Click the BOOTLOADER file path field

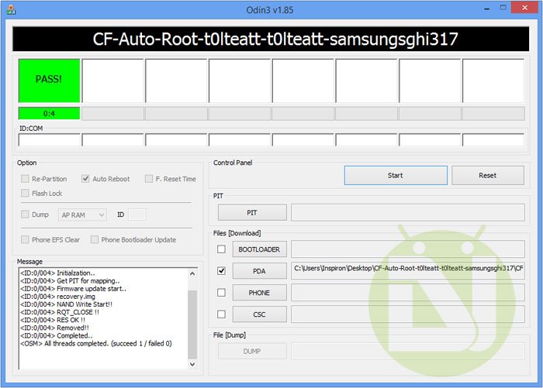coord(408,249)
